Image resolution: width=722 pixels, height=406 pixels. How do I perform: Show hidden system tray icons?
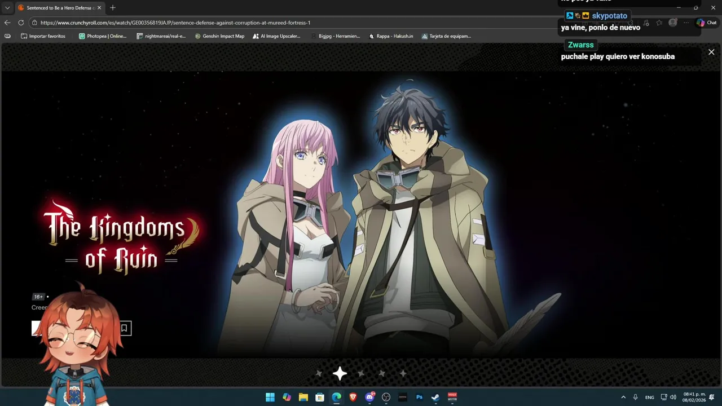[623, 397]
